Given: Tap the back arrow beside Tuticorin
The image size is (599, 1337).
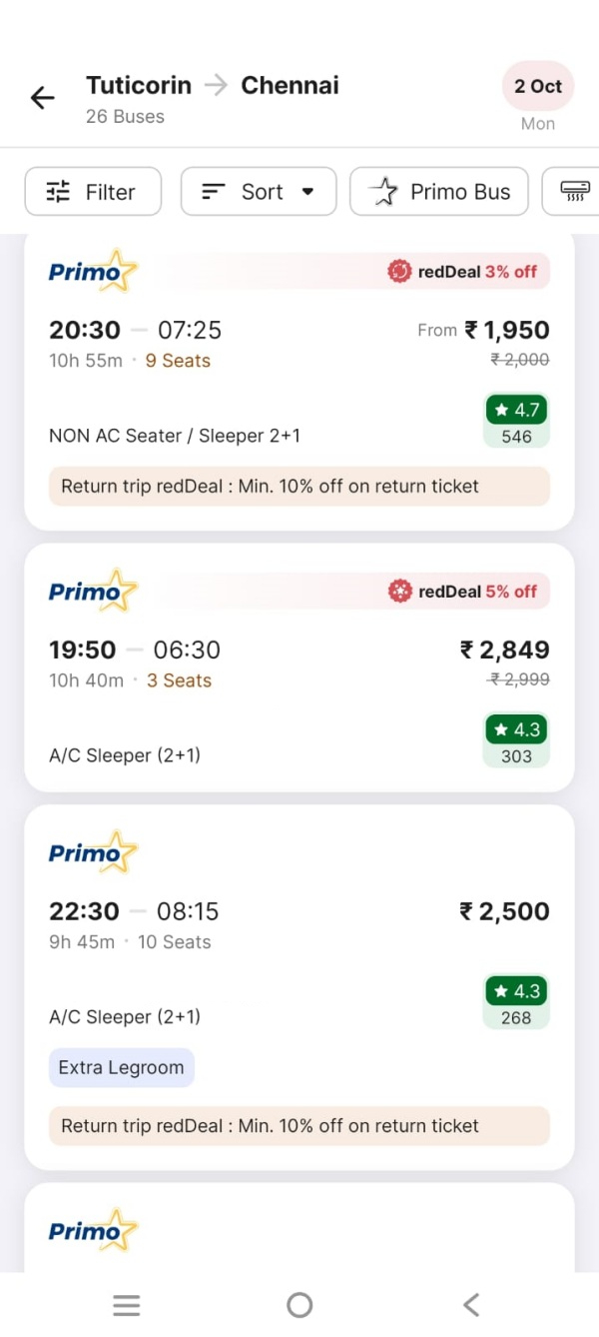Looking at the screenshot, I should (41, 97).
